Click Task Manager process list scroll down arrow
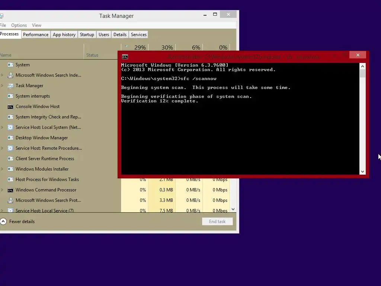 (233, 209)
